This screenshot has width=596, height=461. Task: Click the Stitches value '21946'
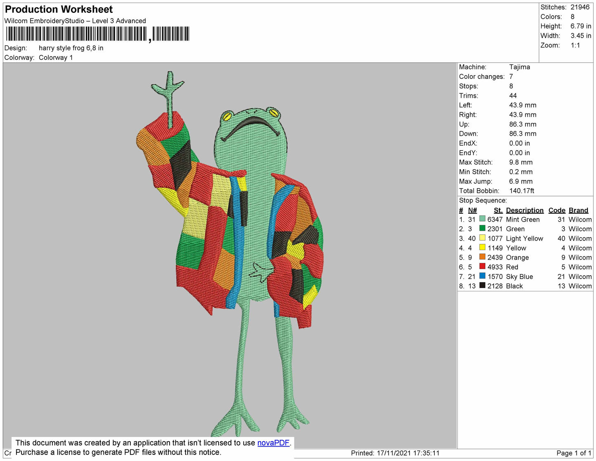(x=580, y=7)
